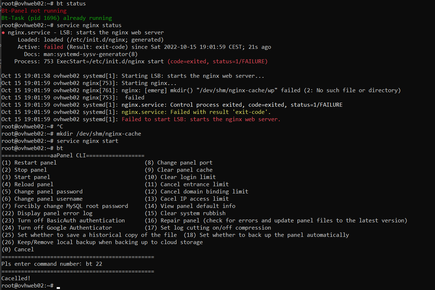Click the red status dot beside nginx.service
The height and width of the screenshot is (290, 435).
point(3,33)
